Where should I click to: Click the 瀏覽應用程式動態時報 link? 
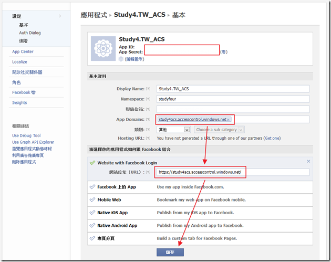[32, 149]
